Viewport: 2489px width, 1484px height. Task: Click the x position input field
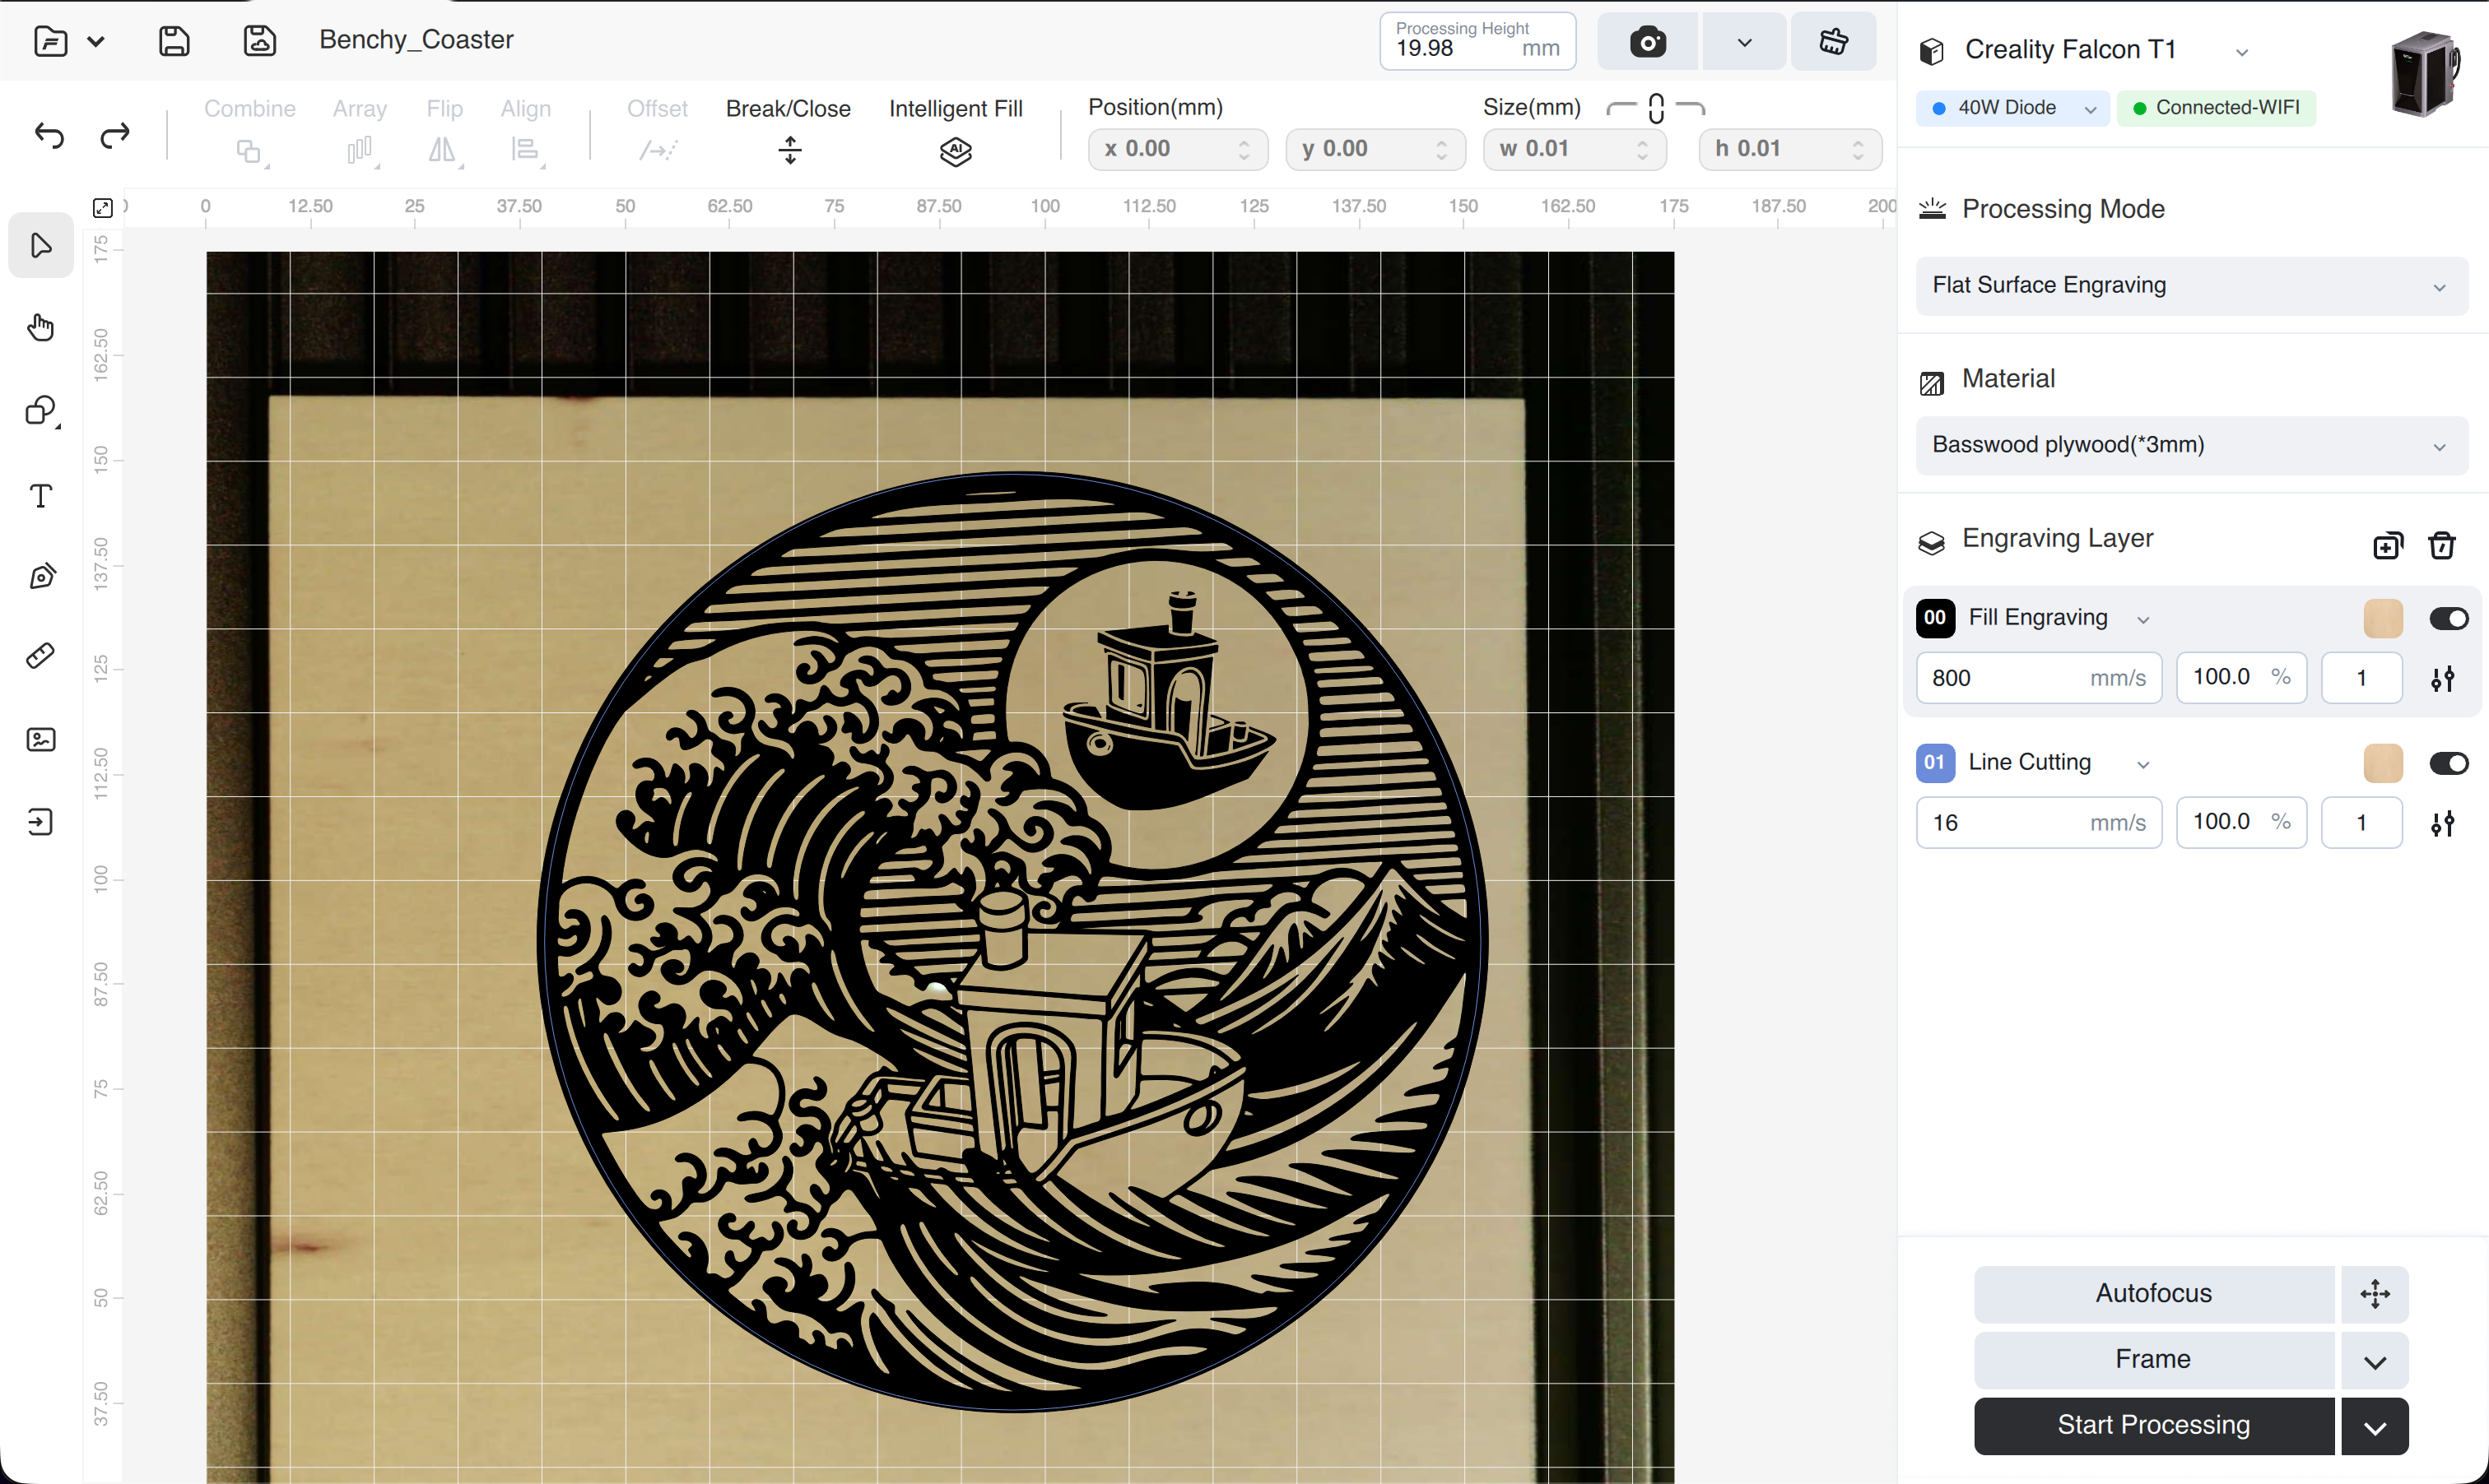coord(1178,150)
